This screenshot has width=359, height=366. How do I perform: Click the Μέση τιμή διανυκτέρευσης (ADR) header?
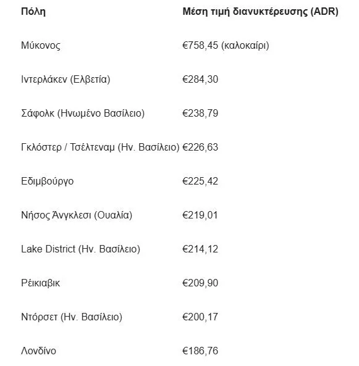[260, 11]
